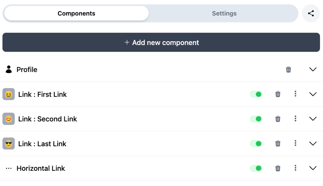Open more options for Second Link
This screenshot has width=323, height=186.
click(295, 119)
